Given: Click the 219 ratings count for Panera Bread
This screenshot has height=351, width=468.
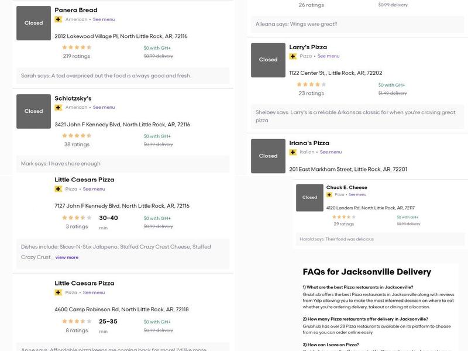Looking at the screenshot, I should pos(77,56).
